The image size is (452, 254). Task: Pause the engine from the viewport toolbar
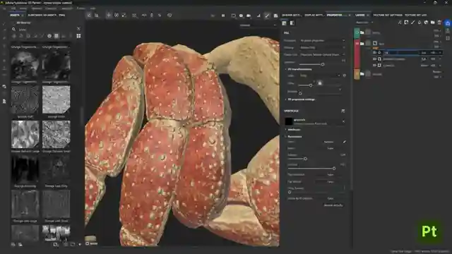pos(223,16)
